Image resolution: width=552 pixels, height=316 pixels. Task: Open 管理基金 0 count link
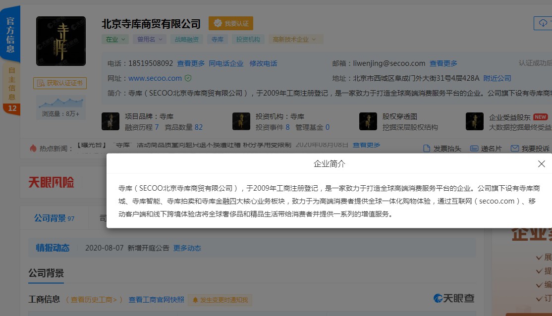point(312,127)
